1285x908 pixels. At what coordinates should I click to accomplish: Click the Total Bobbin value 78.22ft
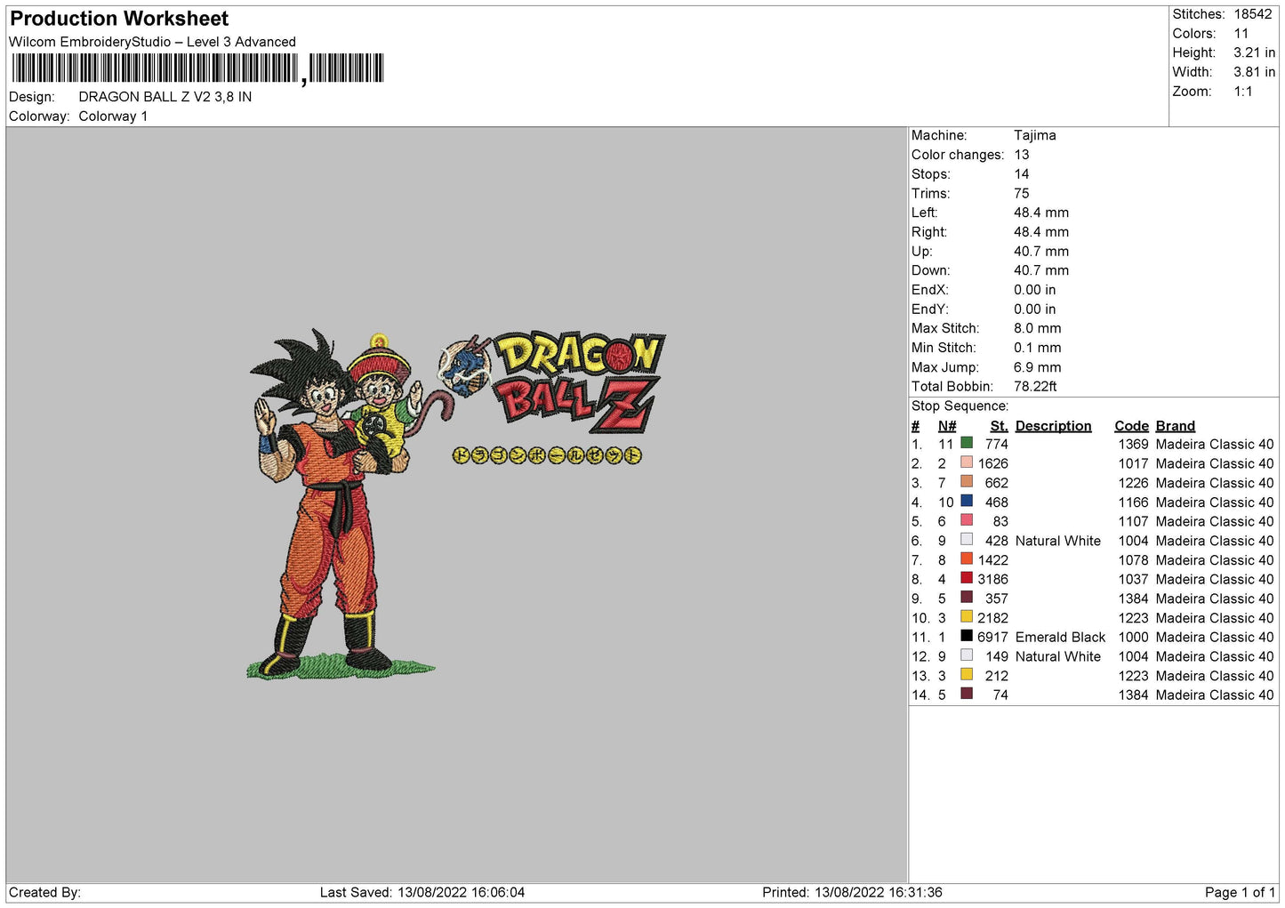[x=1036, y=386]
